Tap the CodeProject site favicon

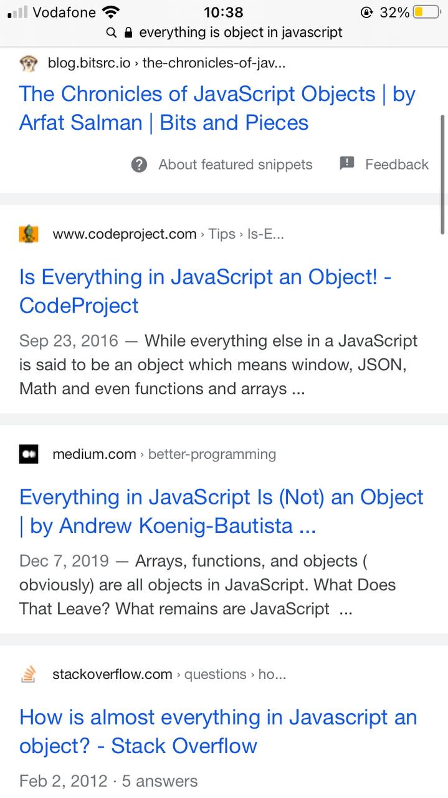point(28,234)
